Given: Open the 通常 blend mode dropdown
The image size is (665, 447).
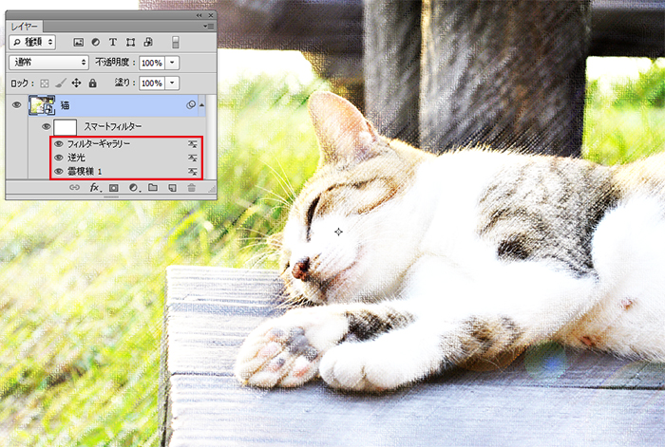Looking at the screenshot, I should [x=48, y=63].
